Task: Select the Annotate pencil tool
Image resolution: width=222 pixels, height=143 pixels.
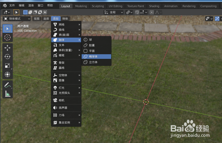Action: tap(7, 85)
